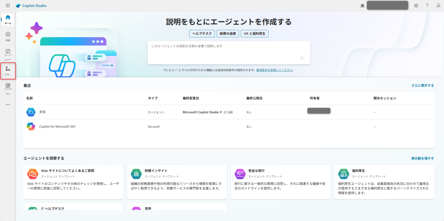
Task: Click the 財務インサイト template icon
Action: (x=136, y=173)
